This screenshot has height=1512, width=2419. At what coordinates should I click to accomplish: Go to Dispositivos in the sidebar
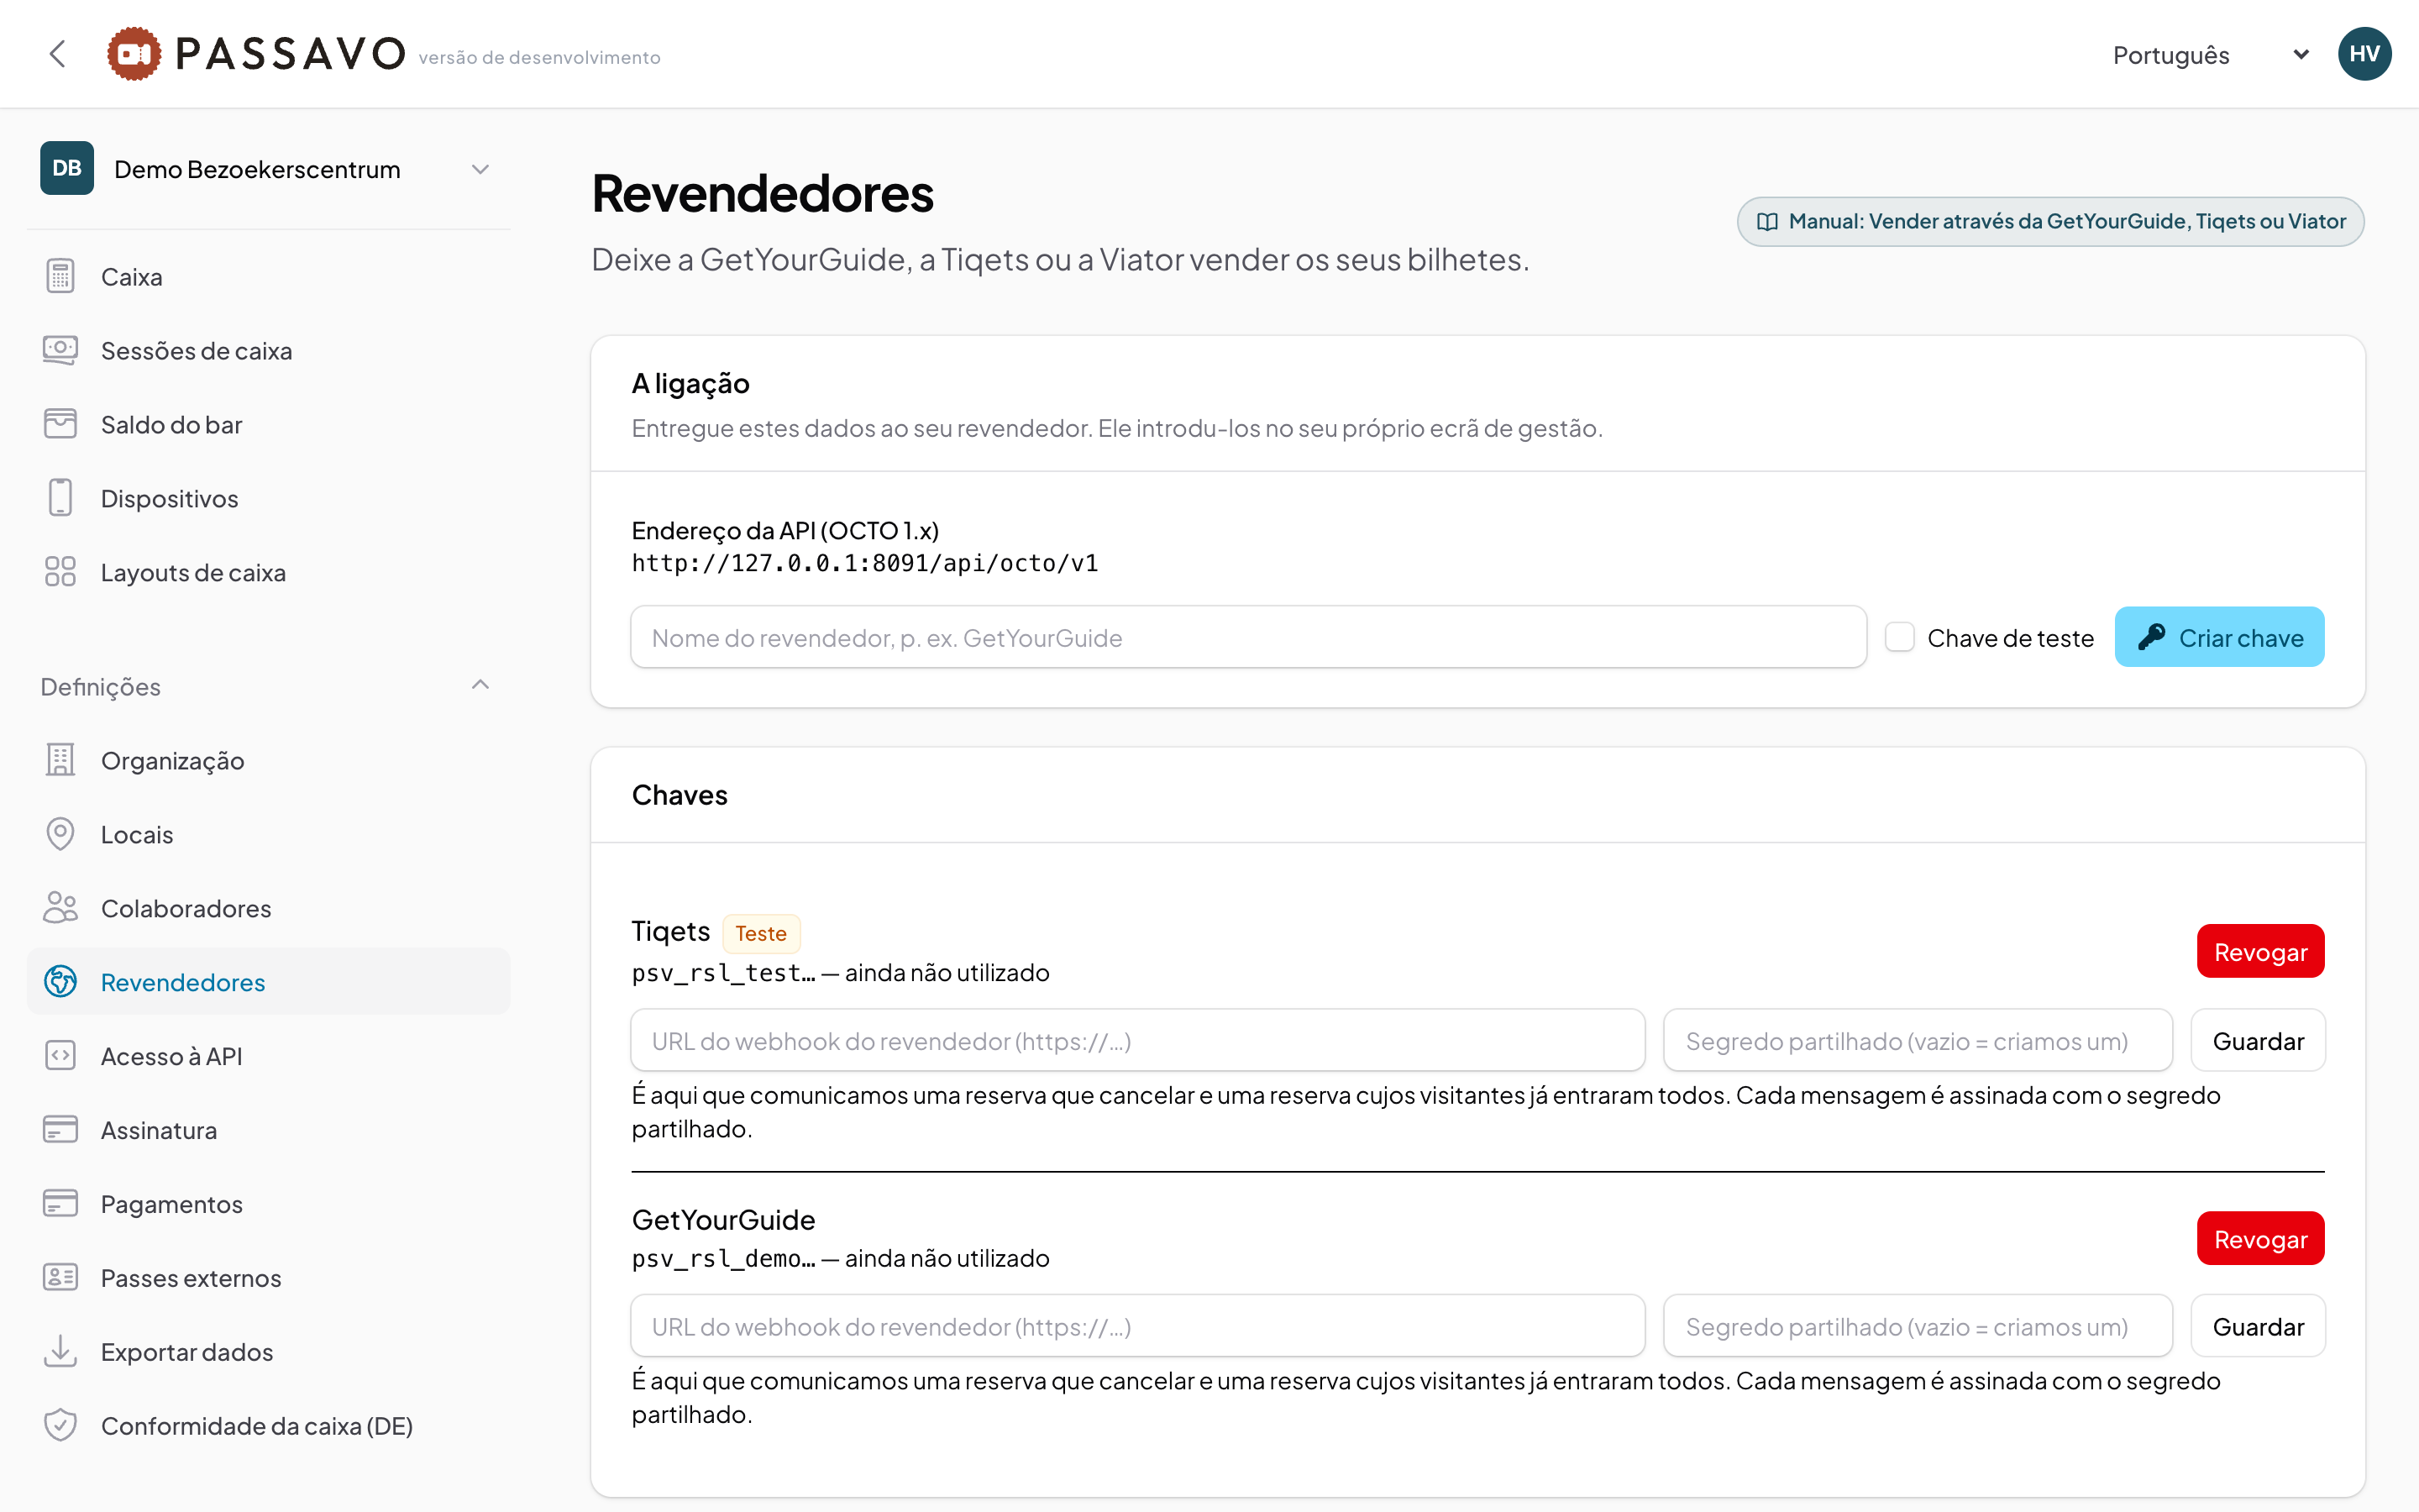(268, 498)
